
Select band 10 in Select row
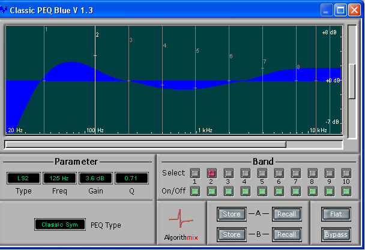tap(346, 173)
